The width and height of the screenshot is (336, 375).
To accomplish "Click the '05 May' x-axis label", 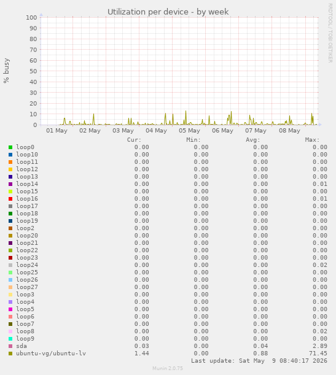I will click(x=189, y=131).
